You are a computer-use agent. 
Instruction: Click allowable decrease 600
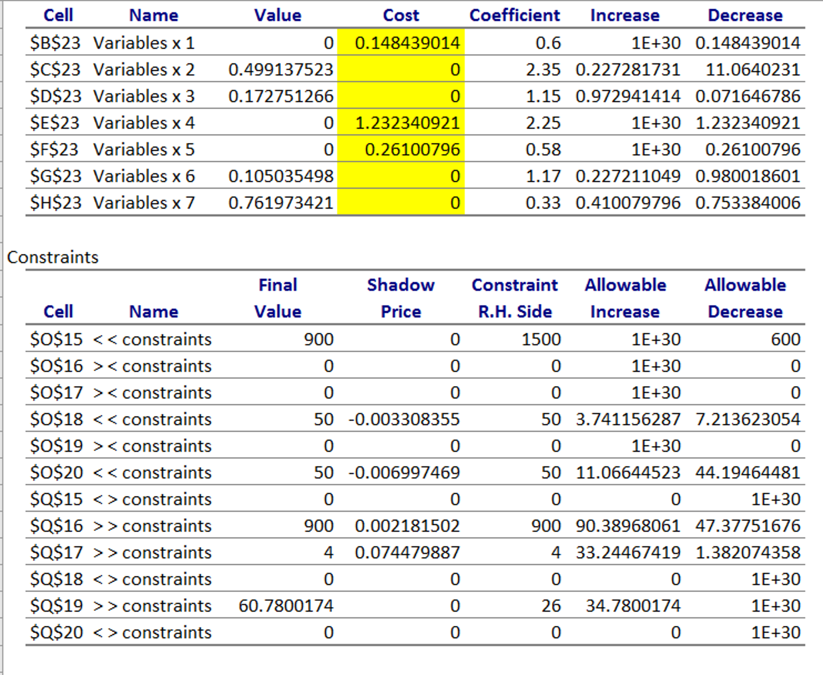(786, 340)
